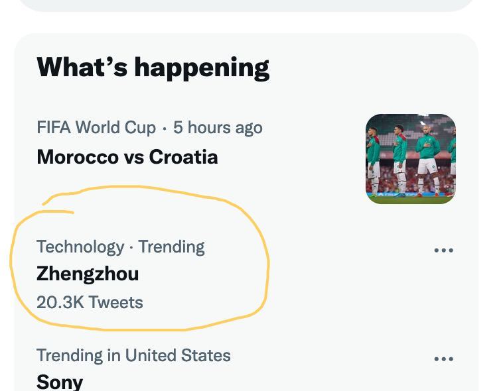Click the FIFA World Cup category label
The width and height of the screenshot is (503, 391).
(x=96, y=127)
